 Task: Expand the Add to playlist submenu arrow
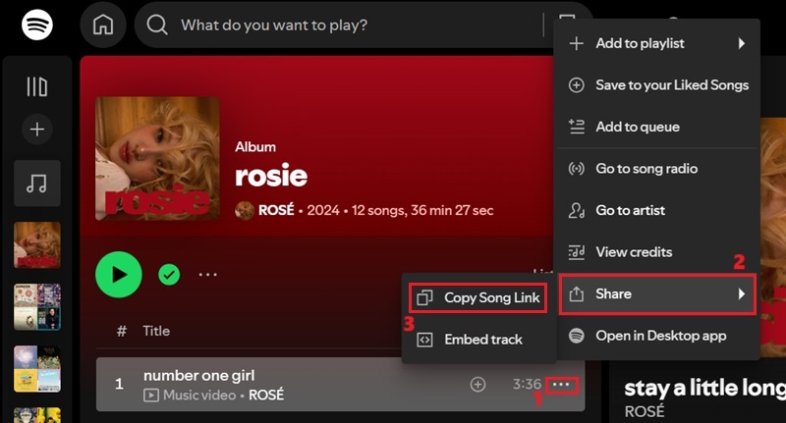(742, 43)
